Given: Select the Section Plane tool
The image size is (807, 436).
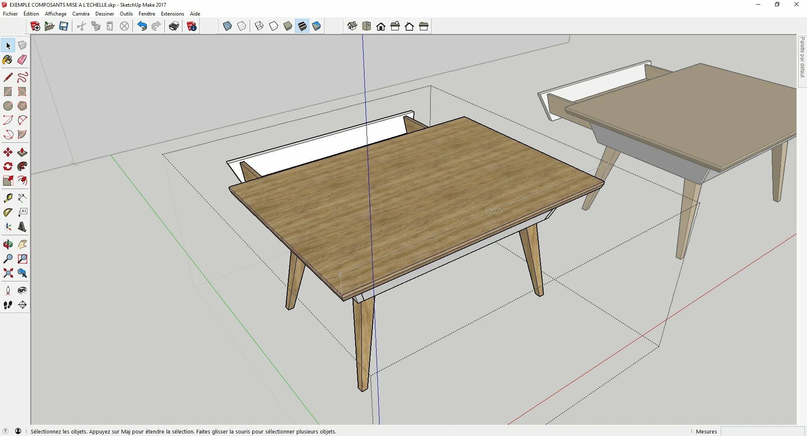Looking at the screenshot, I should tap(22, 305).
